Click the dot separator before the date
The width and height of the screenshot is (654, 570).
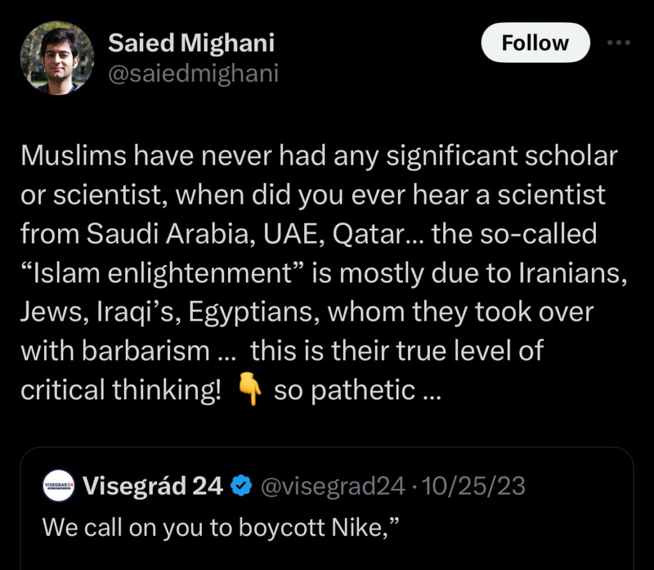pyautogui.click(x=416, y=486)
